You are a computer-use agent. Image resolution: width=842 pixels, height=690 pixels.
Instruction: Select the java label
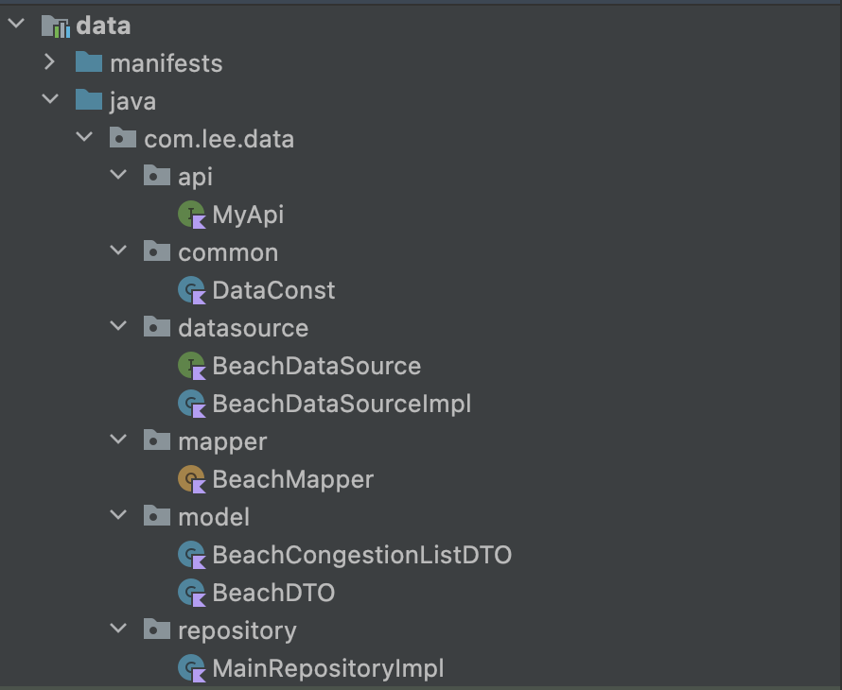pyautogui.click(x=132, y=101)
